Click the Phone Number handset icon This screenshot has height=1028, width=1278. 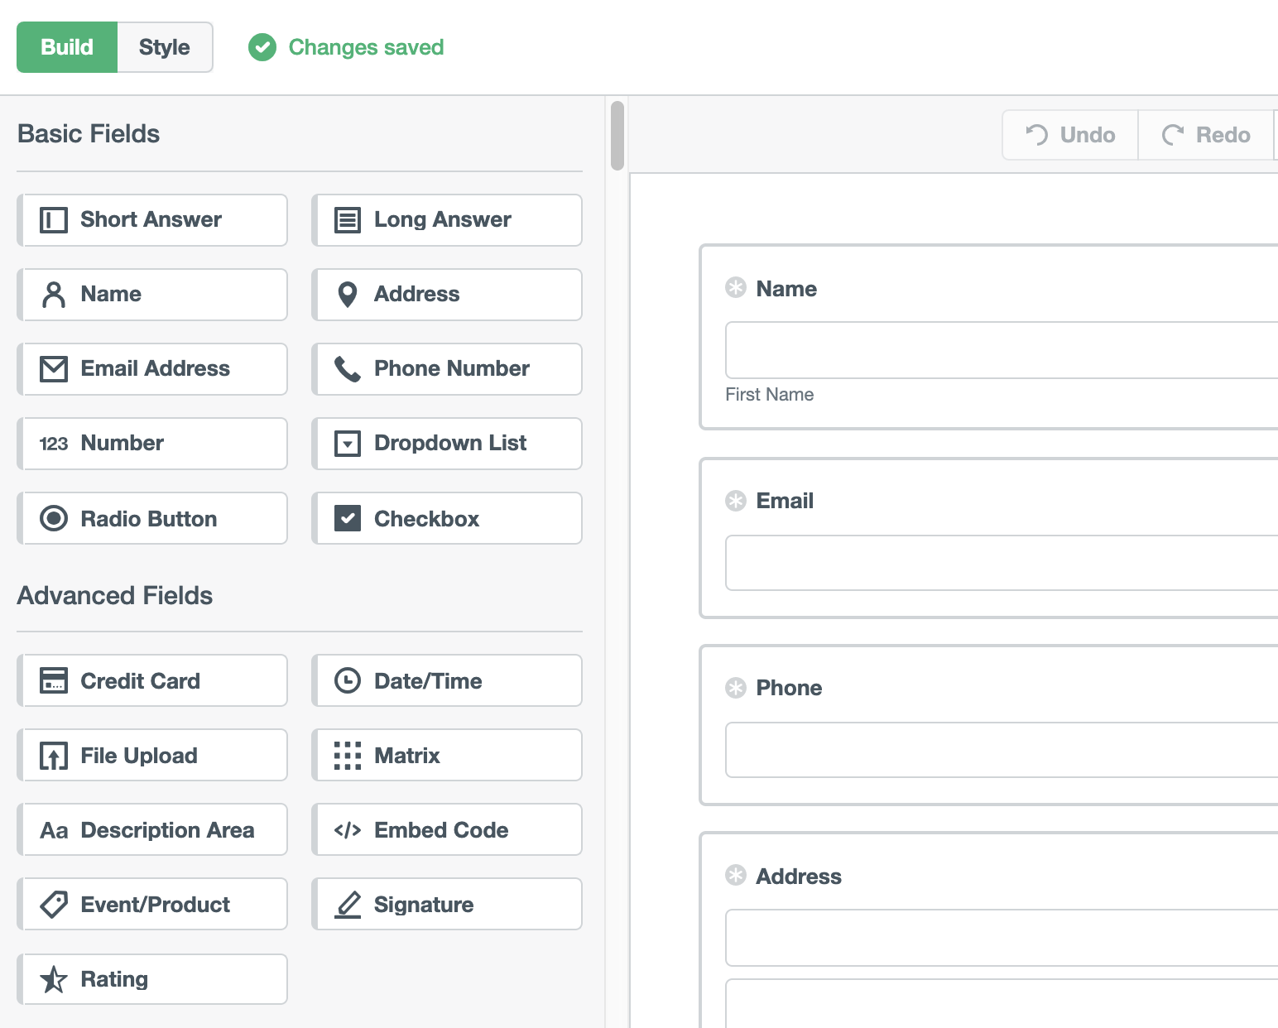pos(348,368)
